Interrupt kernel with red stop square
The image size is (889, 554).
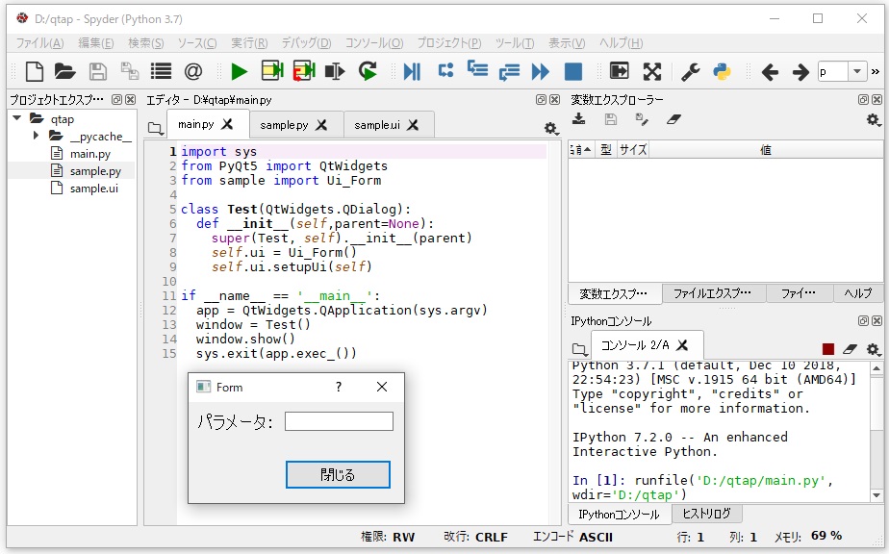click(827, 349)
